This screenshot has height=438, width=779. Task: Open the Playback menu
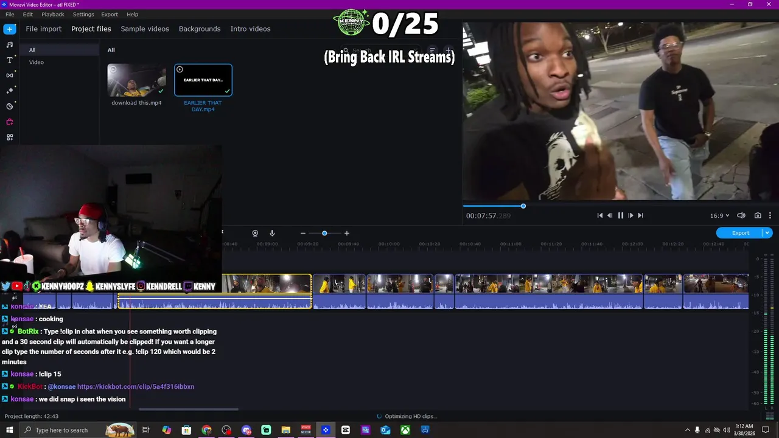pos(53,14)
